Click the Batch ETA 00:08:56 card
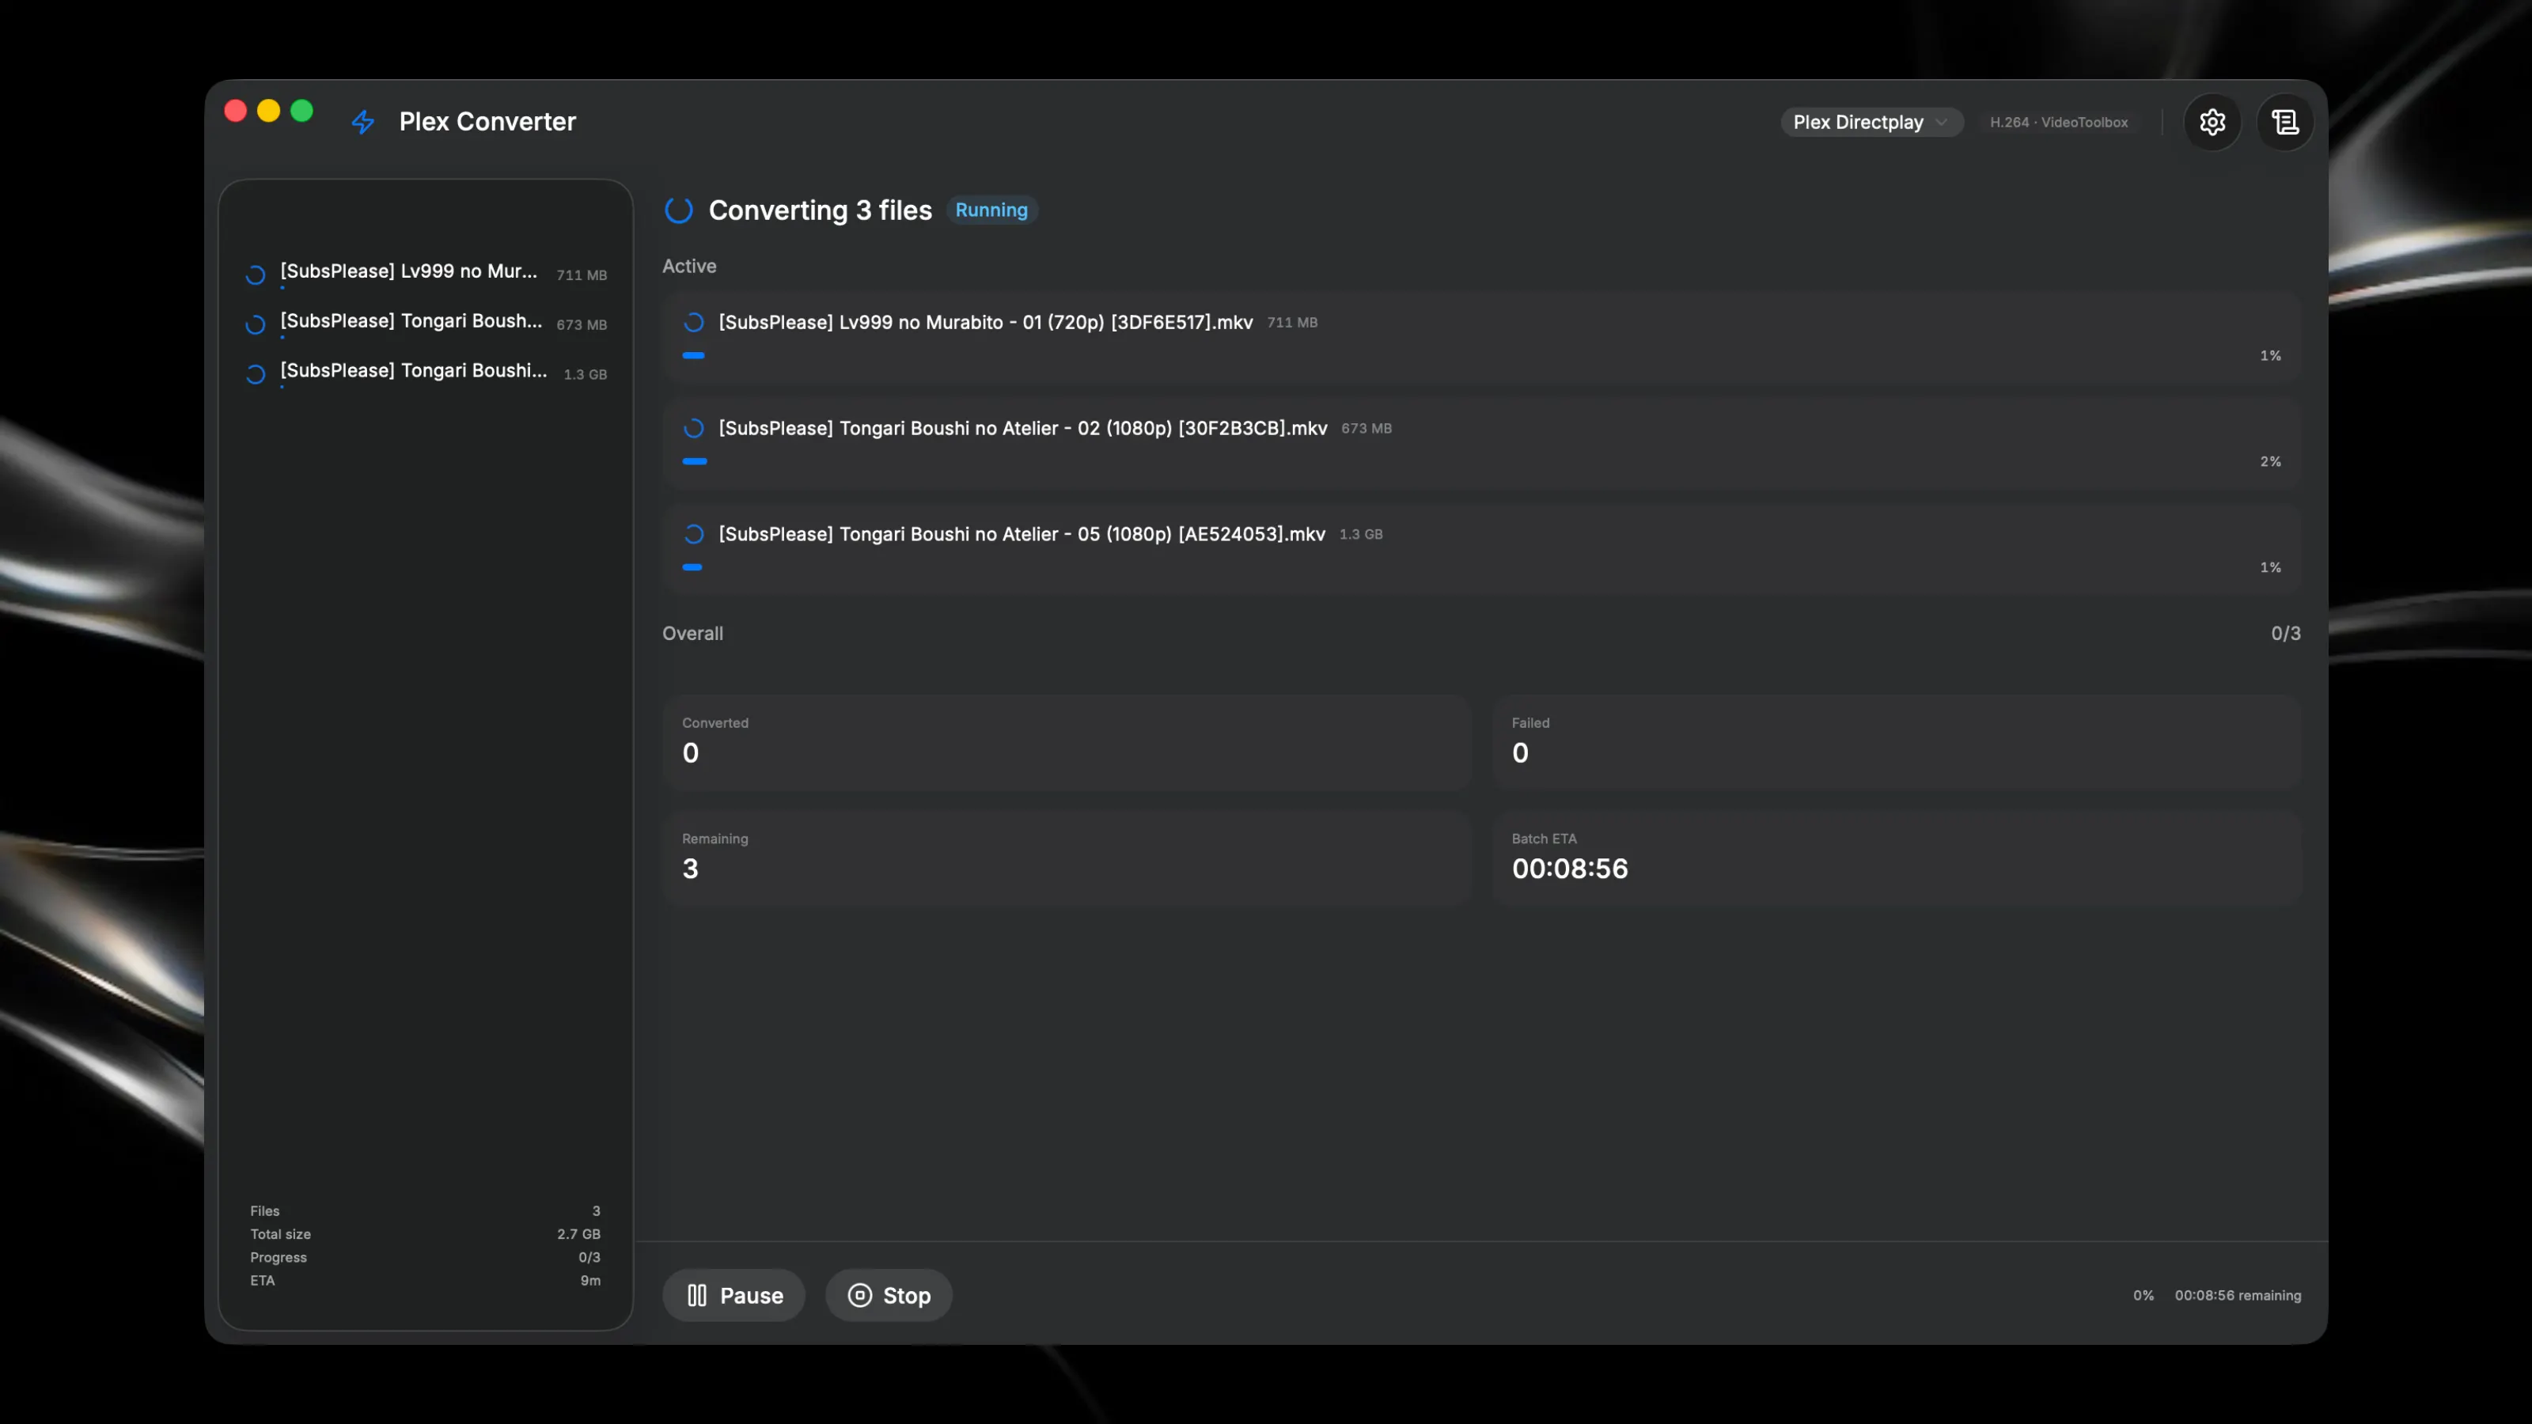The width and height of the screenshot is (2532, 1424). click(1896, 859)
